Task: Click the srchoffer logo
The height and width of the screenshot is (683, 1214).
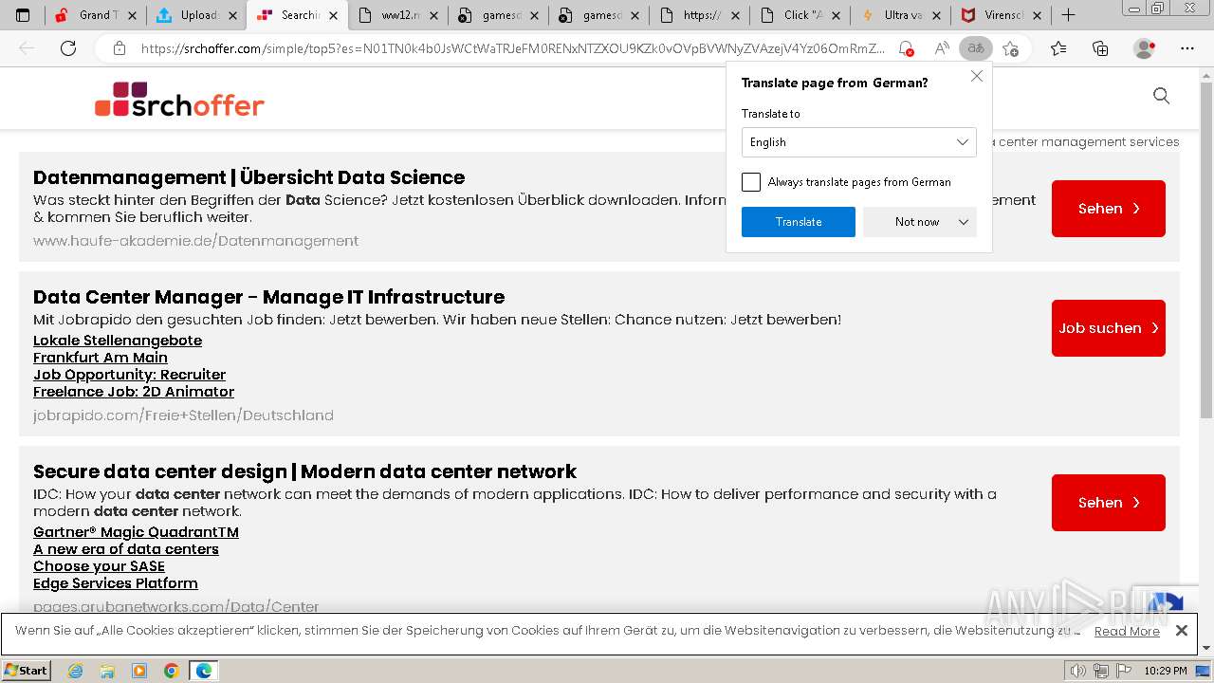Action: 179,100
